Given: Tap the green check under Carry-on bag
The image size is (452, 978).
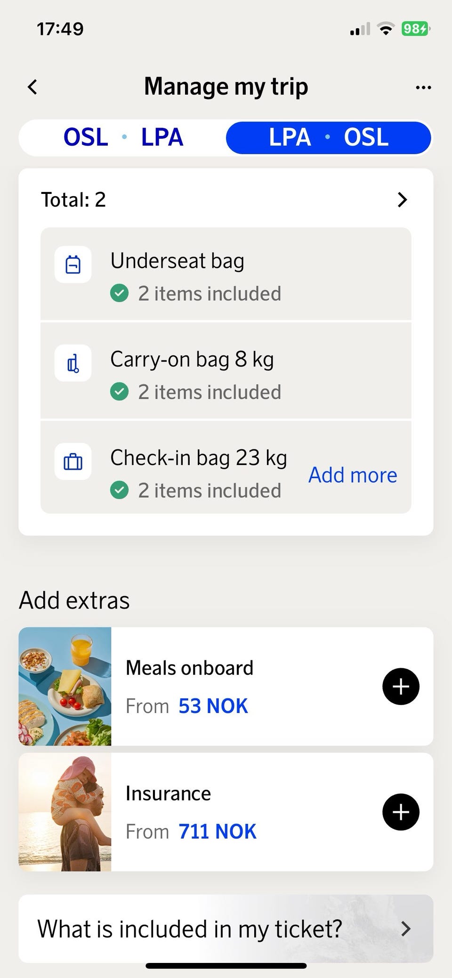Looking at the screenshot, I should 120,392.
